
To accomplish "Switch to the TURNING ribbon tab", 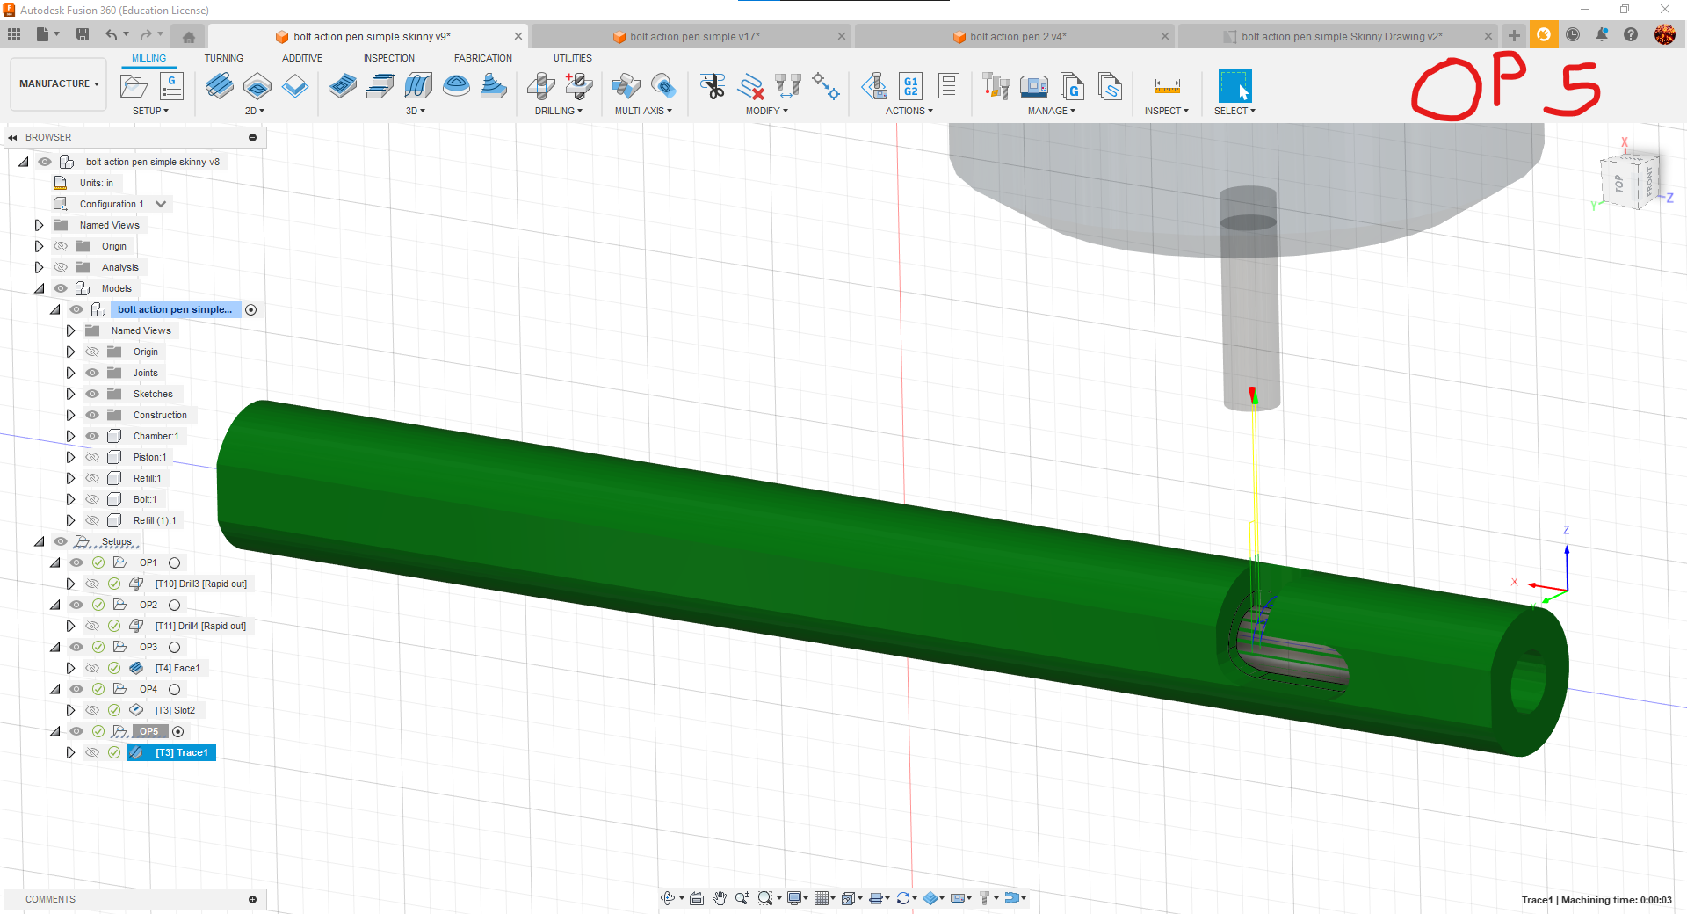I will click(224, 58).
